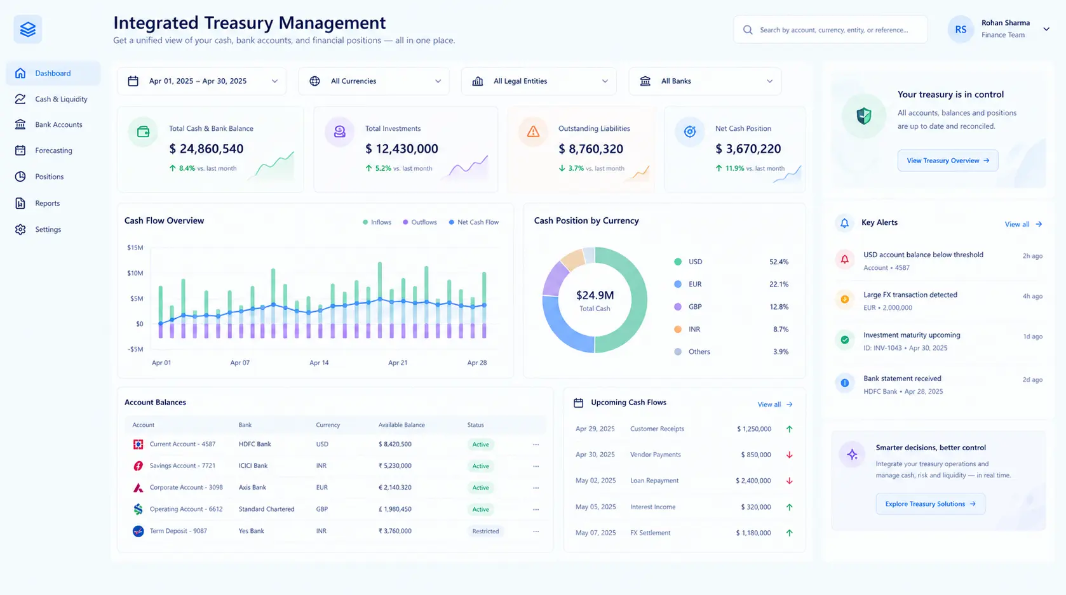Click the EUR blue legend swatch

[x=678, y=284]
